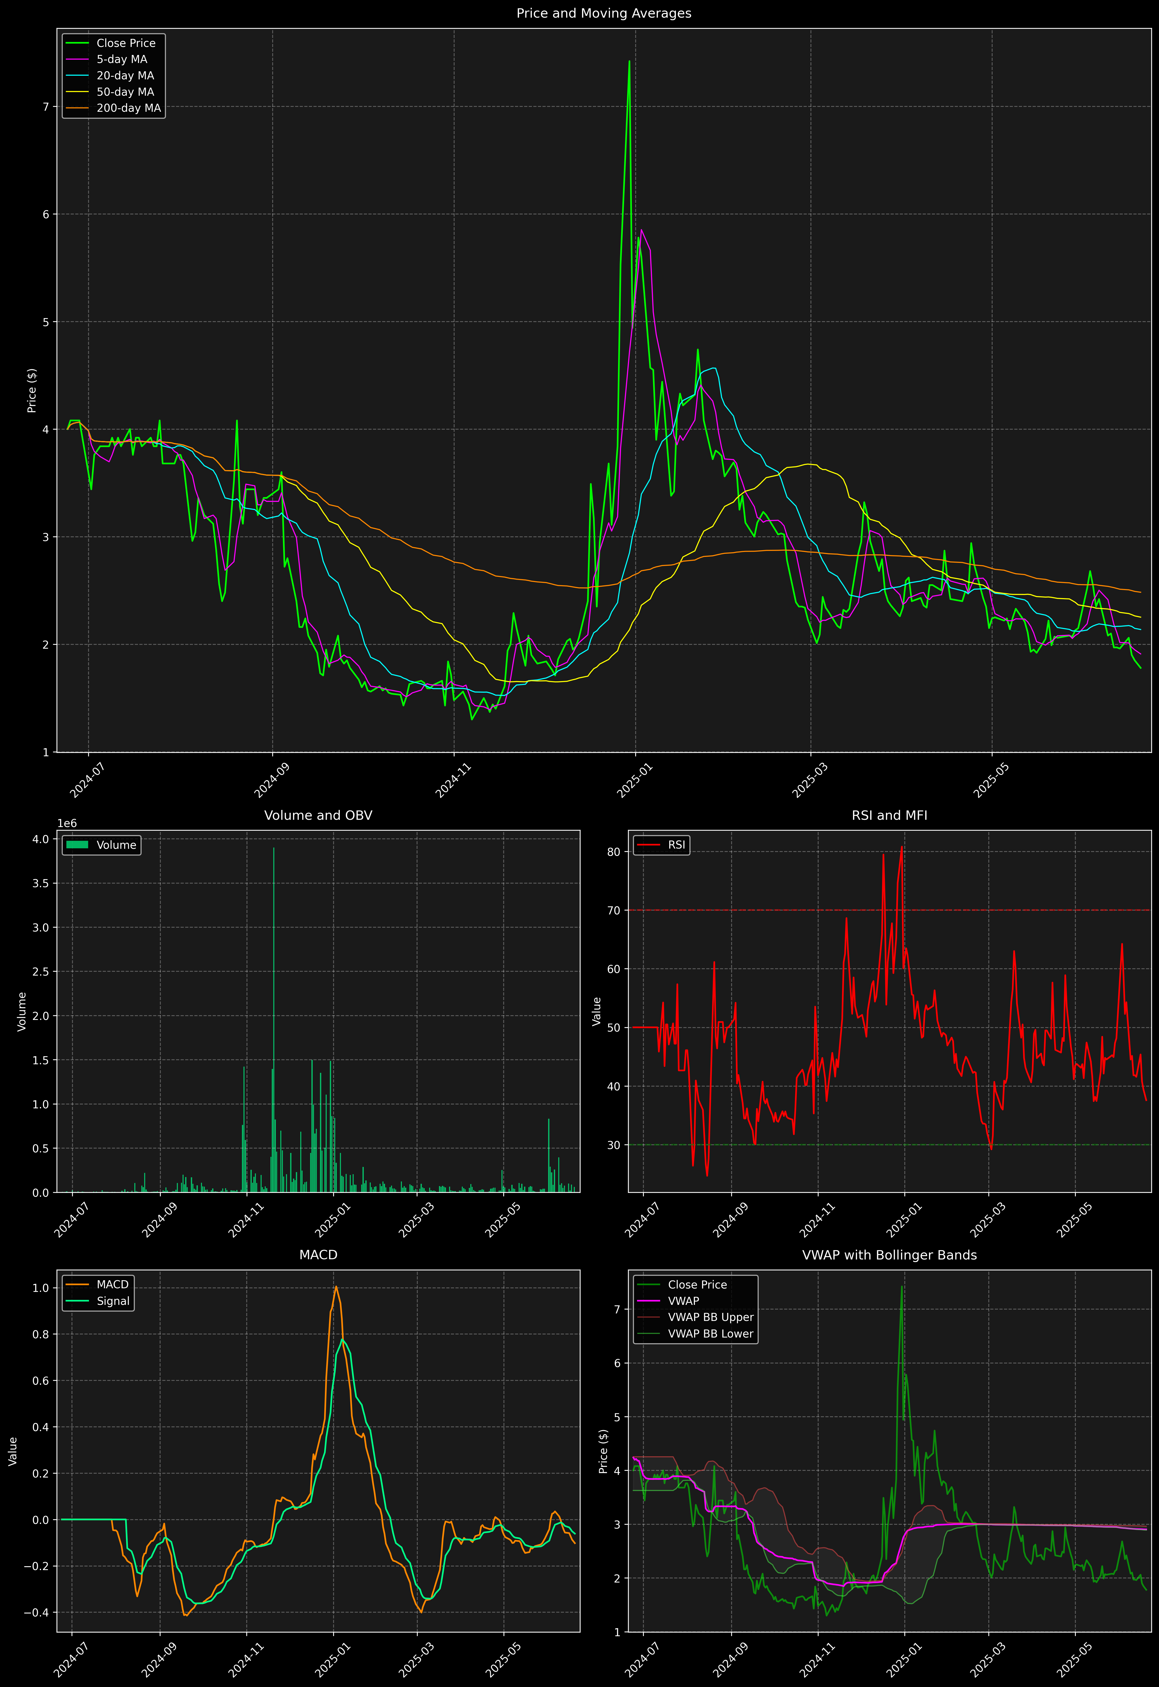
Task: Click the cyan line sample beside '20-day MA'
Action: (77, 75)
